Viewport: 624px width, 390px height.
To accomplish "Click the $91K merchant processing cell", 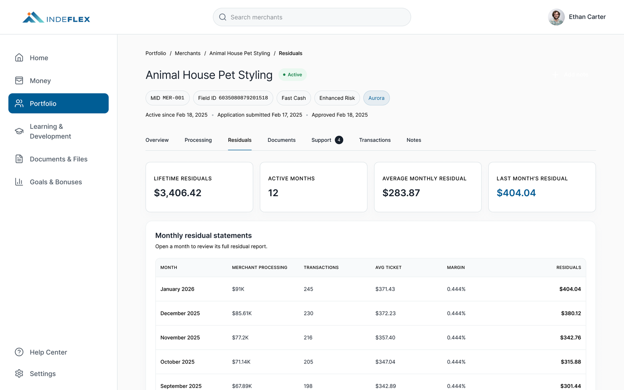I will (238, 289).
